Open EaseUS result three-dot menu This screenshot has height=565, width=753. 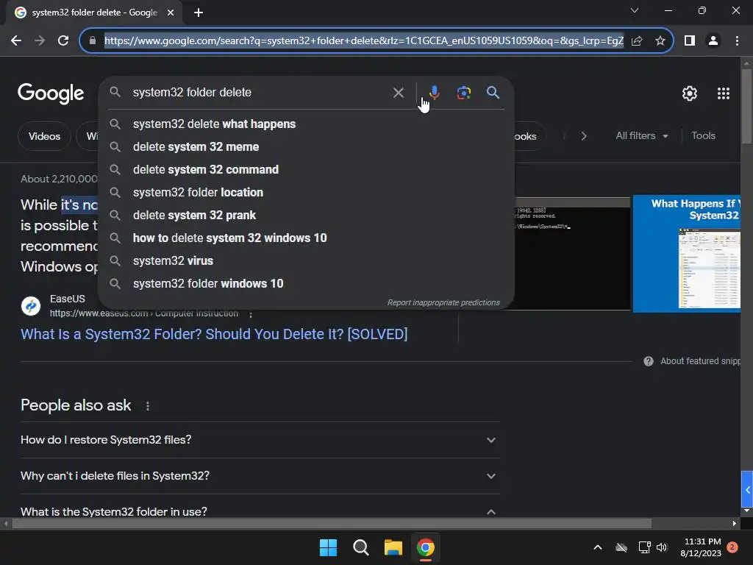point(251,313)
